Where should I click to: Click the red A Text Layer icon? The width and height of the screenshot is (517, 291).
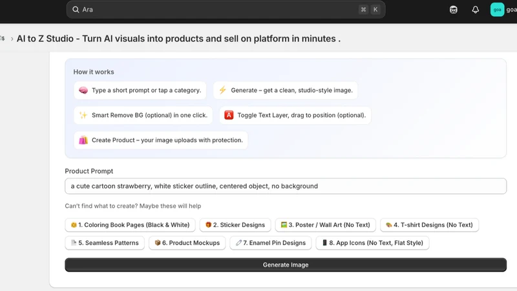pyautogui.click(x=229, y=115)
